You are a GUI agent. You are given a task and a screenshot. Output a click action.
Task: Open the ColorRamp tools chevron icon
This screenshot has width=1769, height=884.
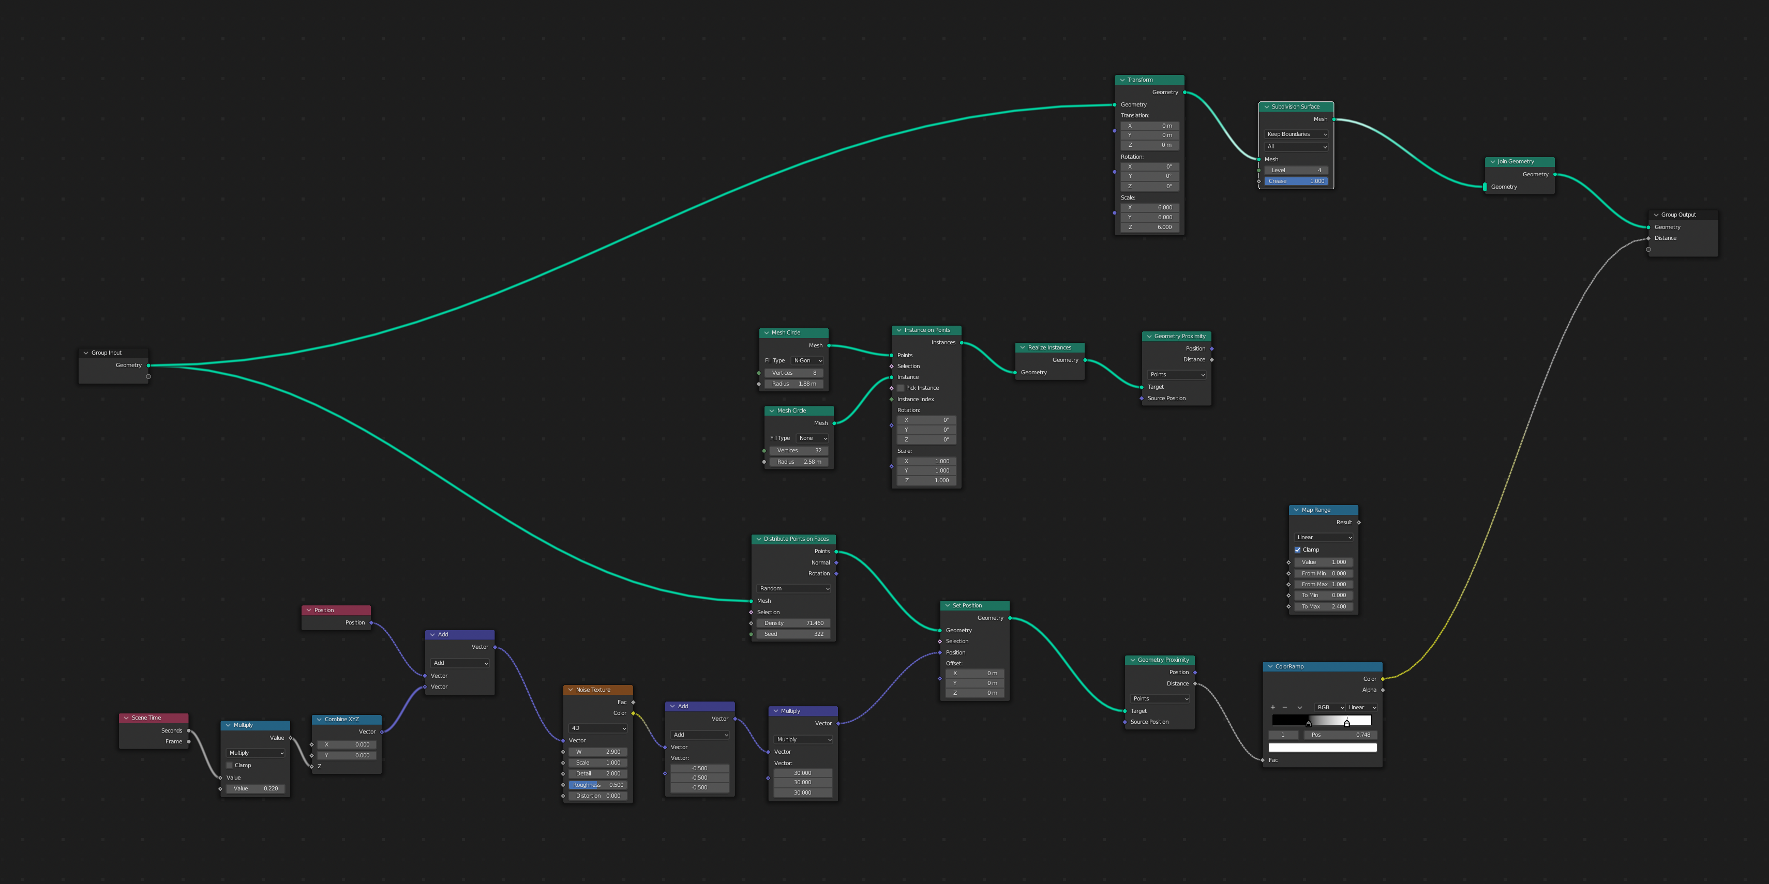coord(1299,707)
